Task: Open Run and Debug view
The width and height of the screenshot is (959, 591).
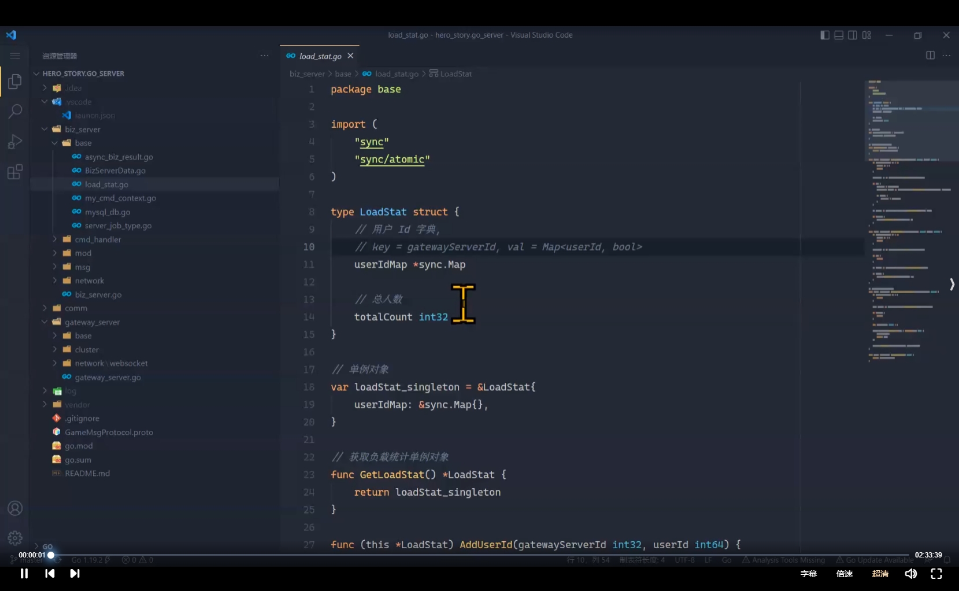Action: [x=15, y=142]
